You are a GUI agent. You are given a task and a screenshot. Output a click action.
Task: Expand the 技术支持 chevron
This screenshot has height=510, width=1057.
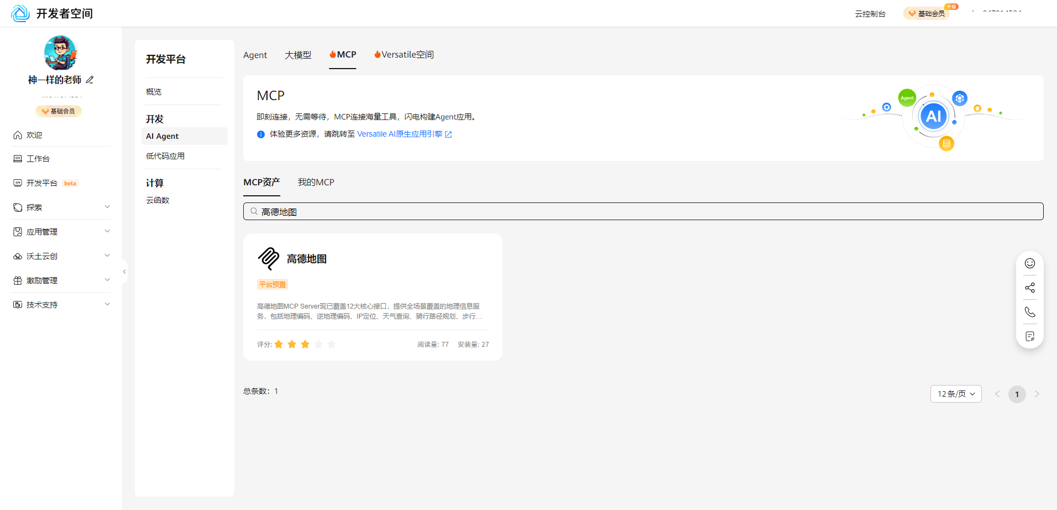point(107,304)
